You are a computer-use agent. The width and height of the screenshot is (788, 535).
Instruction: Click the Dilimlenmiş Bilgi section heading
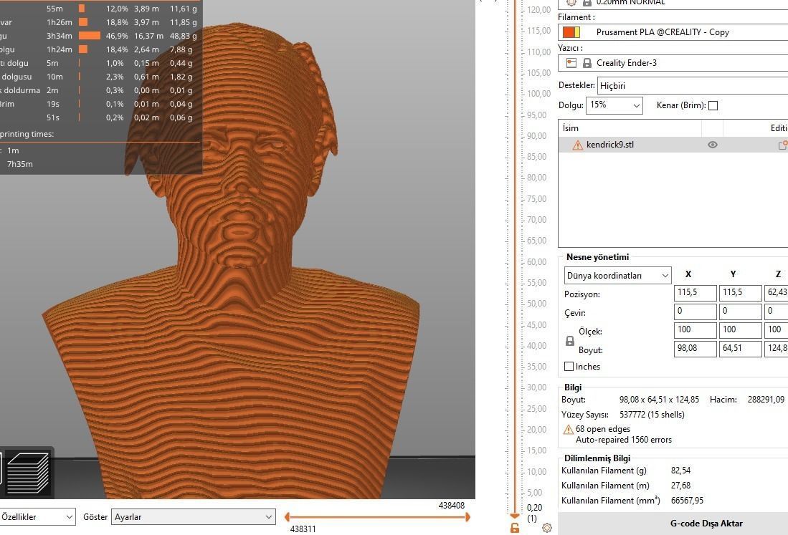coord(597,458)
